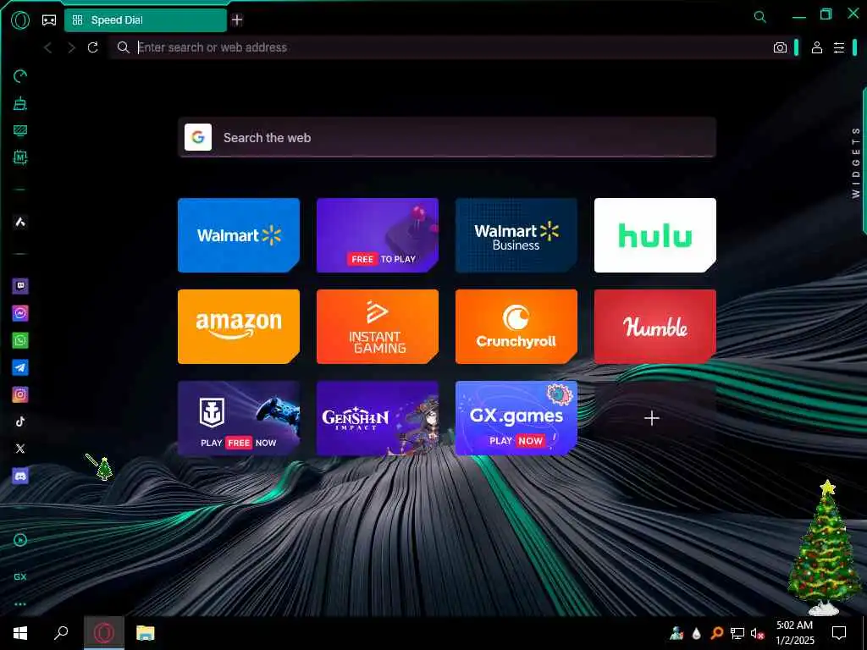Open Messenger in the sidebar
The height and width of the screenshot is (650, 867).
pyautogui.click(x=20, y=313)
